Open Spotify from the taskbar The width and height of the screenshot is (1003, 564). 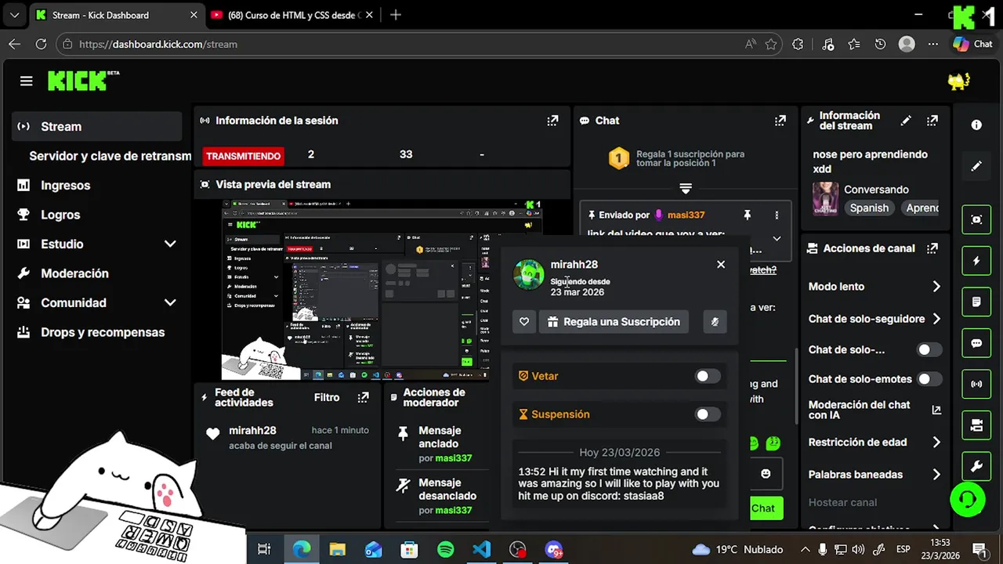[446, 549]
